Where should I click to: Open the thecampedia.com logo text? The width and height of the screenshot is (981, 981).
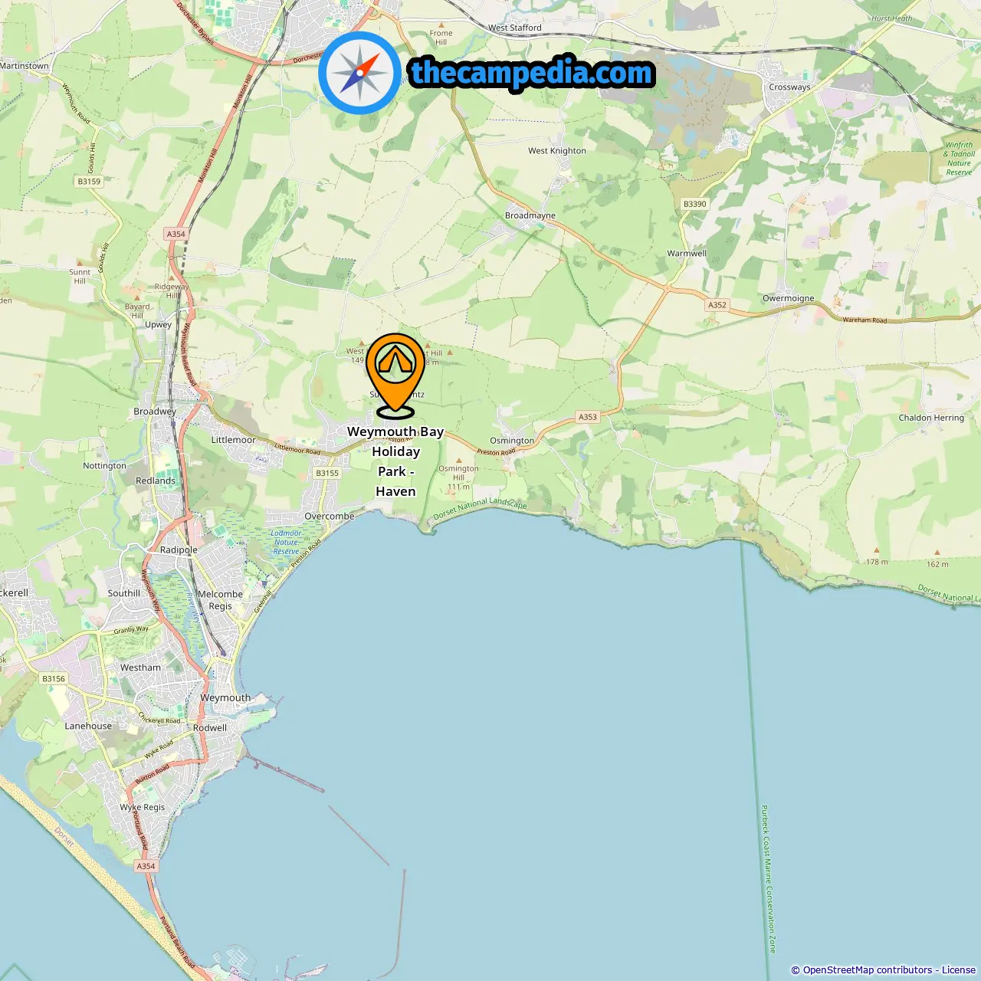pyautogui.click(x=532, y=73)
